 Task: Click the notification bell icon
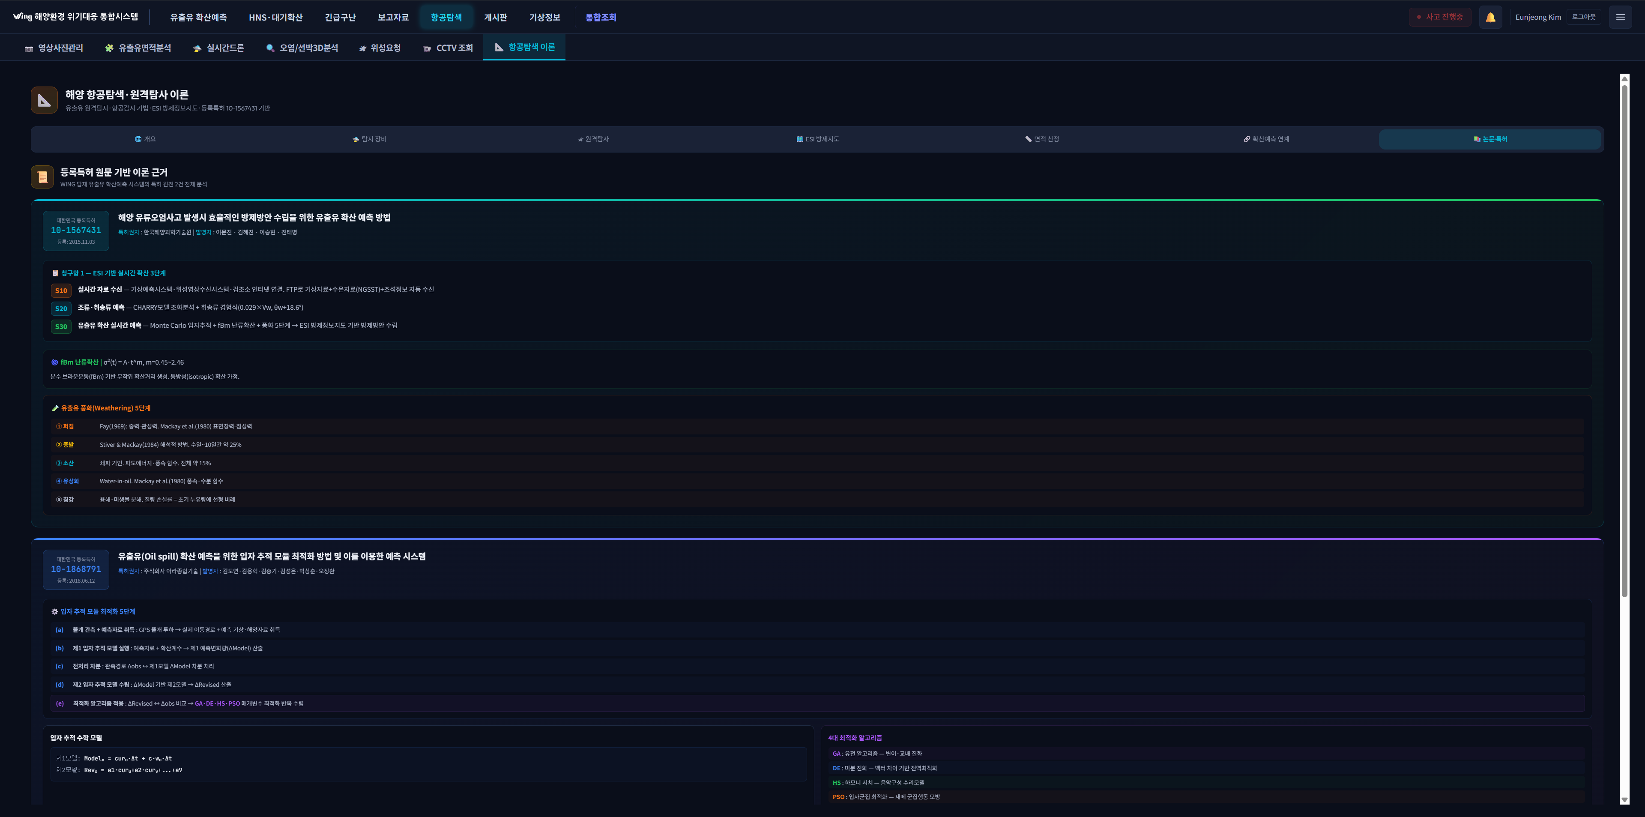tap(1490, 17)
